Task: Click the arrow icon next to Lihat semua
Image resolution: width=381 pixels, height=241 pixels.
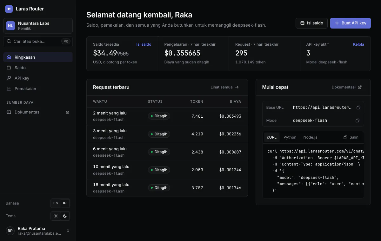Action: click(237, 87)
